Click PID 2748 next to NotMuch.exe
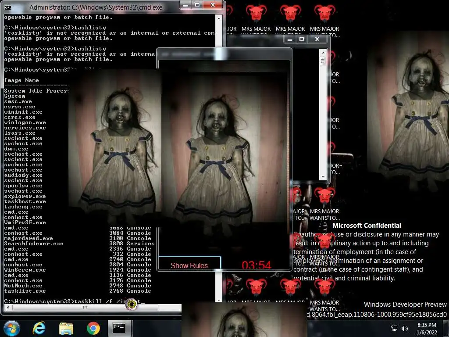This screenshot has width=449, height=337. point(116,286)
